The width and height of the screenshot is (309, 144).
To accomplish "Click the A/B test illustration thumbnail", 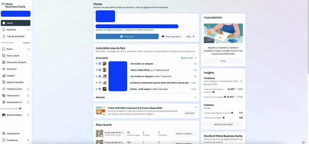I will (x=100, y=111).
